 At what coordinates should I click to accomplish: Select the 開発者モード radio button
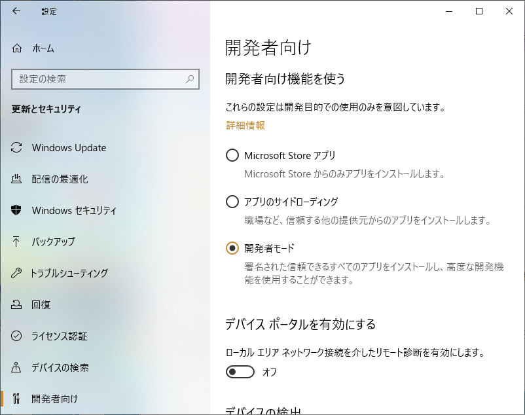click(x=232, y=248)
